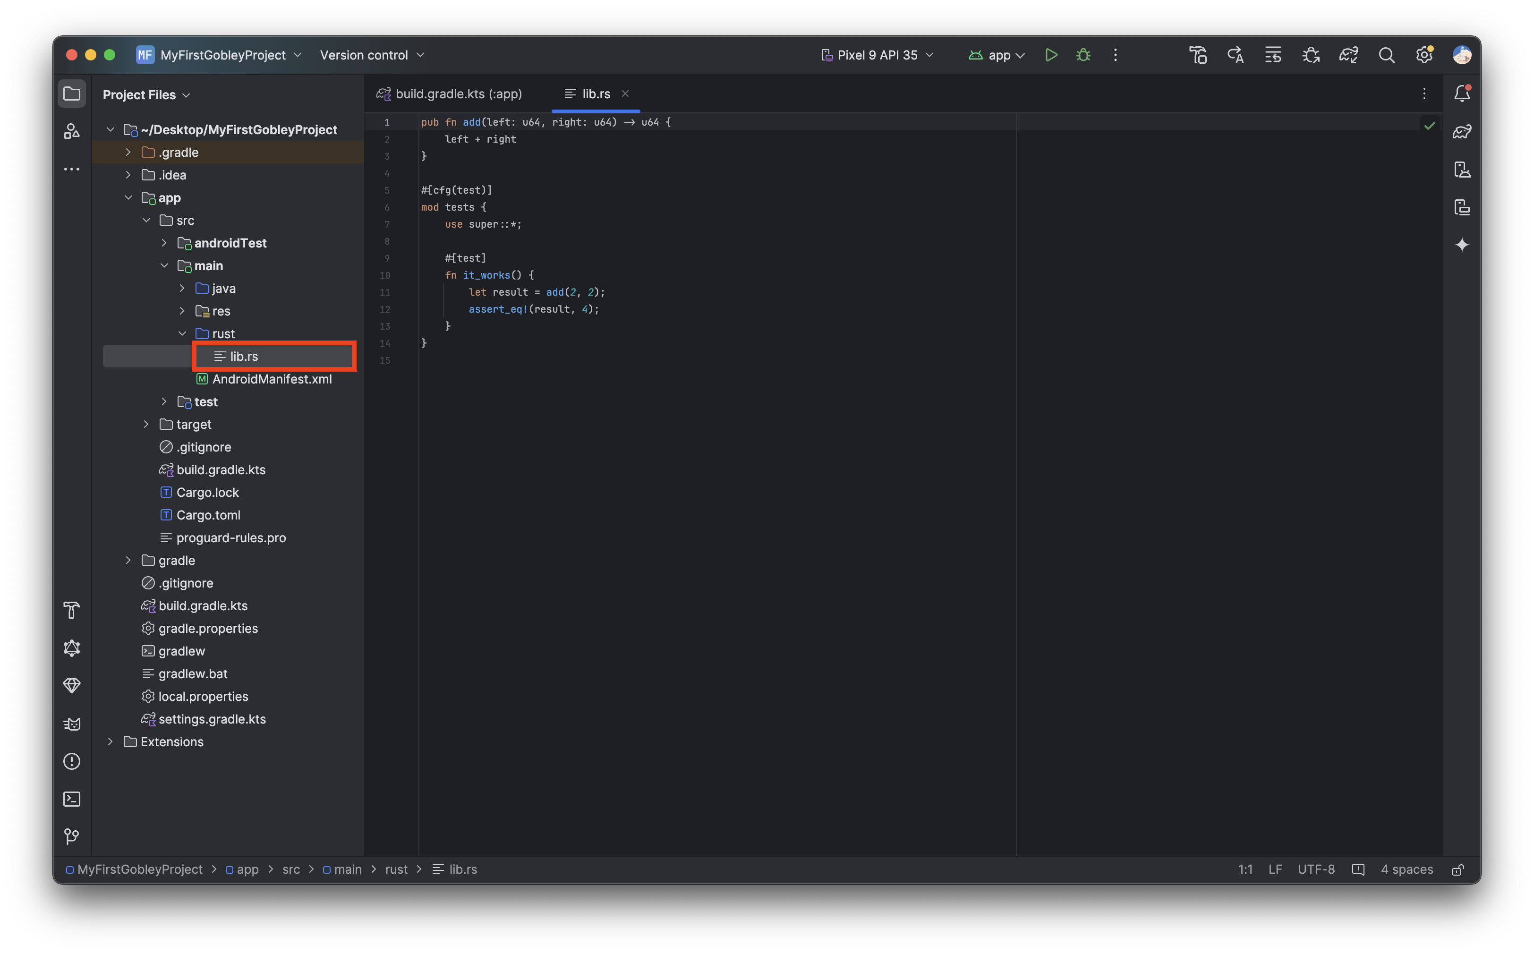Open Resource Manager in the left sidebar
Image resolution: width=1534 pixels, height=954 pixels.
tap(72, 131)
